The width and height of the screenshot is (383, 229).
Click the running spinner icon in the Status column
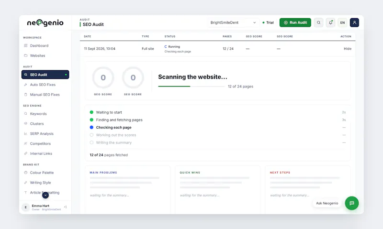[166, 46]
